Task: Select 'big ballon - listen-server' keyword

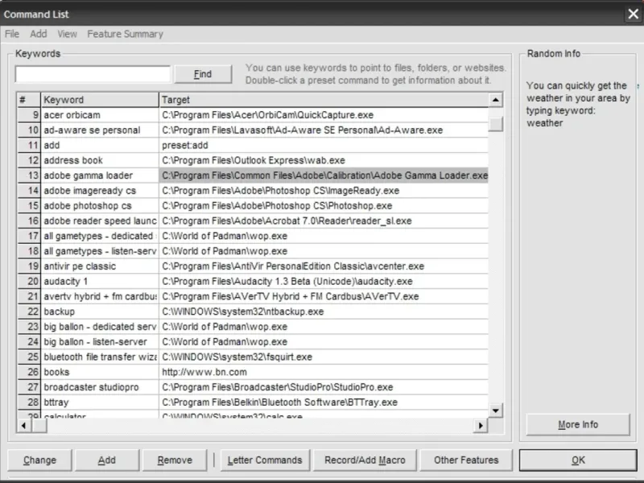Action: coord(100,341)
